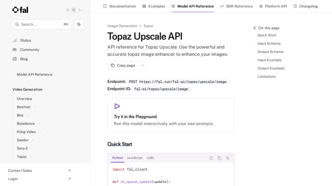Open the Community link
This screenshot has height=186, width=332.
[30, 50]
